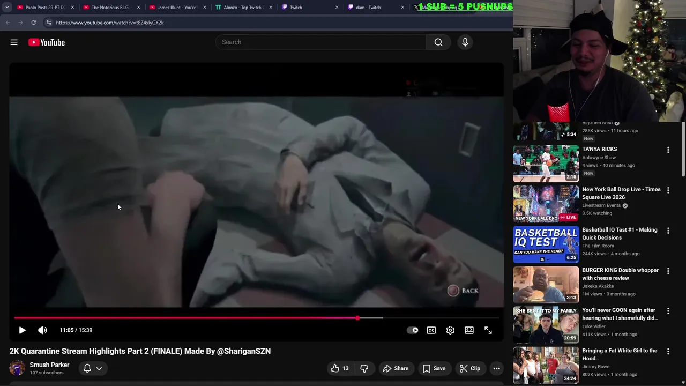Enter full screen mode
This screenshot has width=686, height=386.
pyautogui.click(x=488, y=330)
